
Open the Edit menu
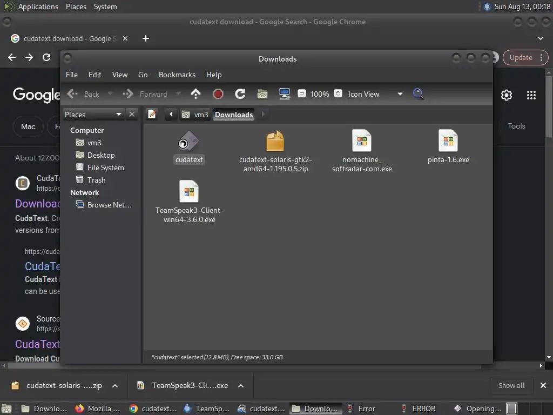tap(95, 75)
